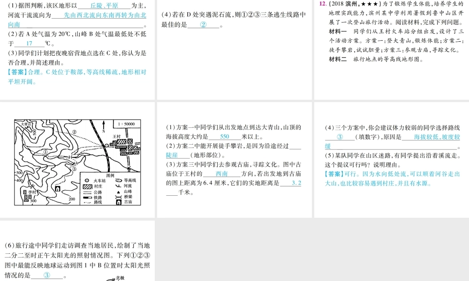Click the answer line 【答案】可行。因为水向低处流

[393, 174]
